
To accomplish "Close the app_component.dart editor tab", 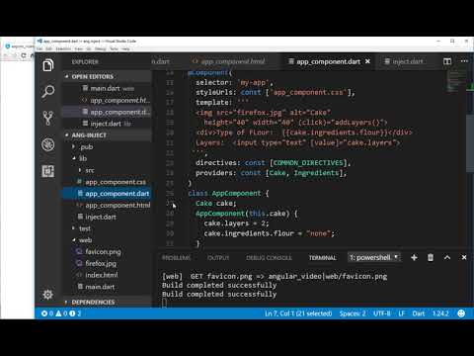I will (x=368, y=61).
